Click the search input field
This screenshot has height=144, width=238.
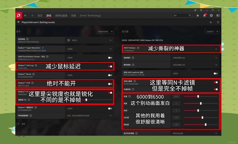[181, 16]
